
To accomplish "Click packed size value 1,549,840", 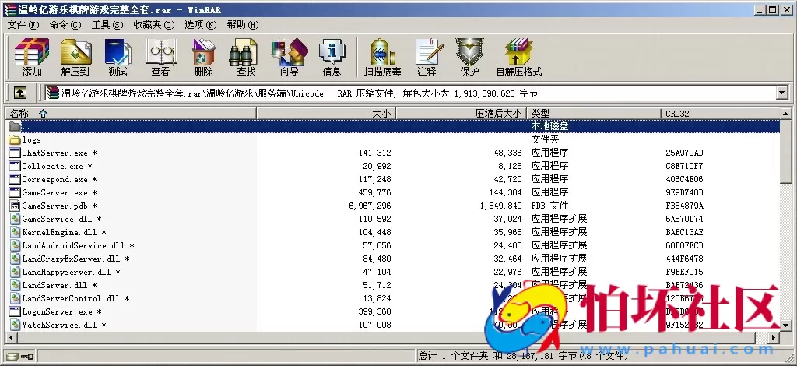I will point(500,206).
